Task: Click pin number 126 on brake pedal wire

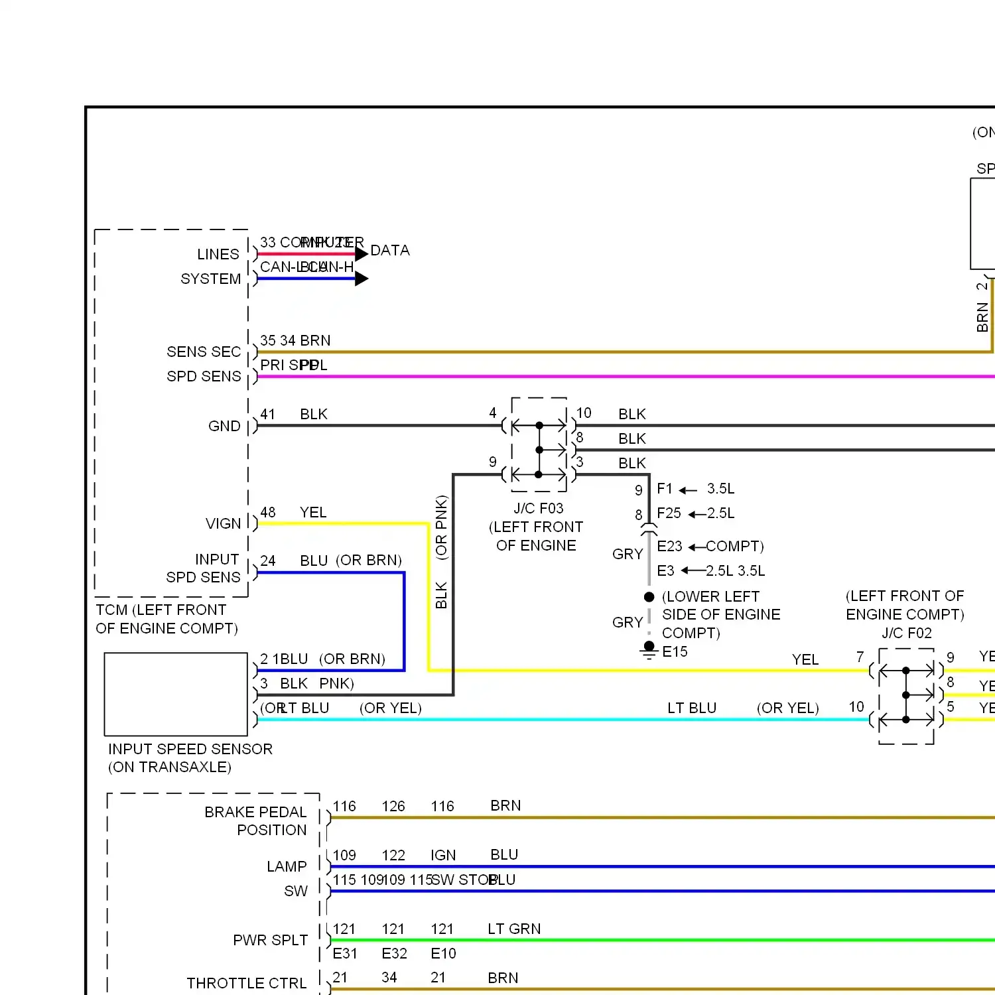Action: coord(393,806)
